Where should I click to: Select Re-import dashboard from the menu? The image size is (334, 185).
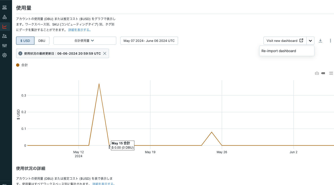point(279,51)
